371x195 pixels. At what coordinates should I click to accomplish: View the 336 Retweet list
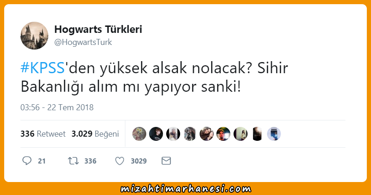pos(43,134)
